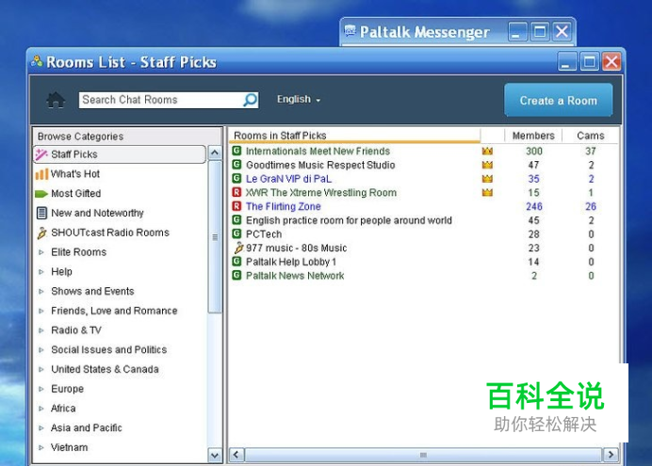Click the G rating icon for Internationals Meet New Friends
The height and width of the screenshot is (466, 652).
(x=236, y=151)
